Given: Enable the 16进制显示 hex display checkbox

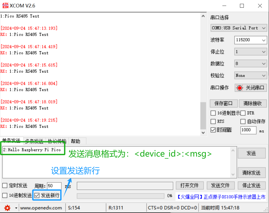Looking at the screenshot, I should pyautogui.click(x=213, y=113).
